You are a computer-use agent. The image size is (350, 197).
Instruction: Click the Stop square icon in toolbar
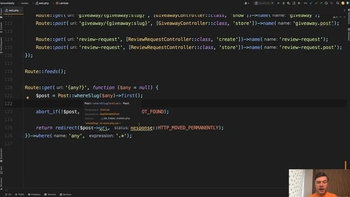(x=299, y=3)
